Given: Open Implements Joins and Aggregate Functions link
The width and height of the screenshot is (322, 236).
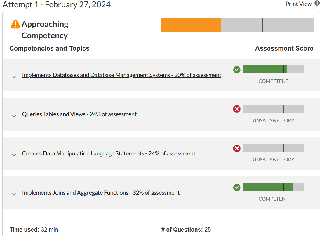Looking at the screenshot, I should pyautogui.click(x=101, y=193).
